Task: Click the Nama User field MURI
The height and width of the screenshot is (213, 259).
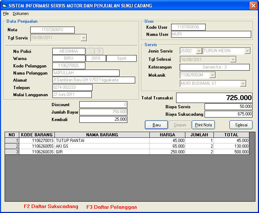Action: click(x=211, y=34)
